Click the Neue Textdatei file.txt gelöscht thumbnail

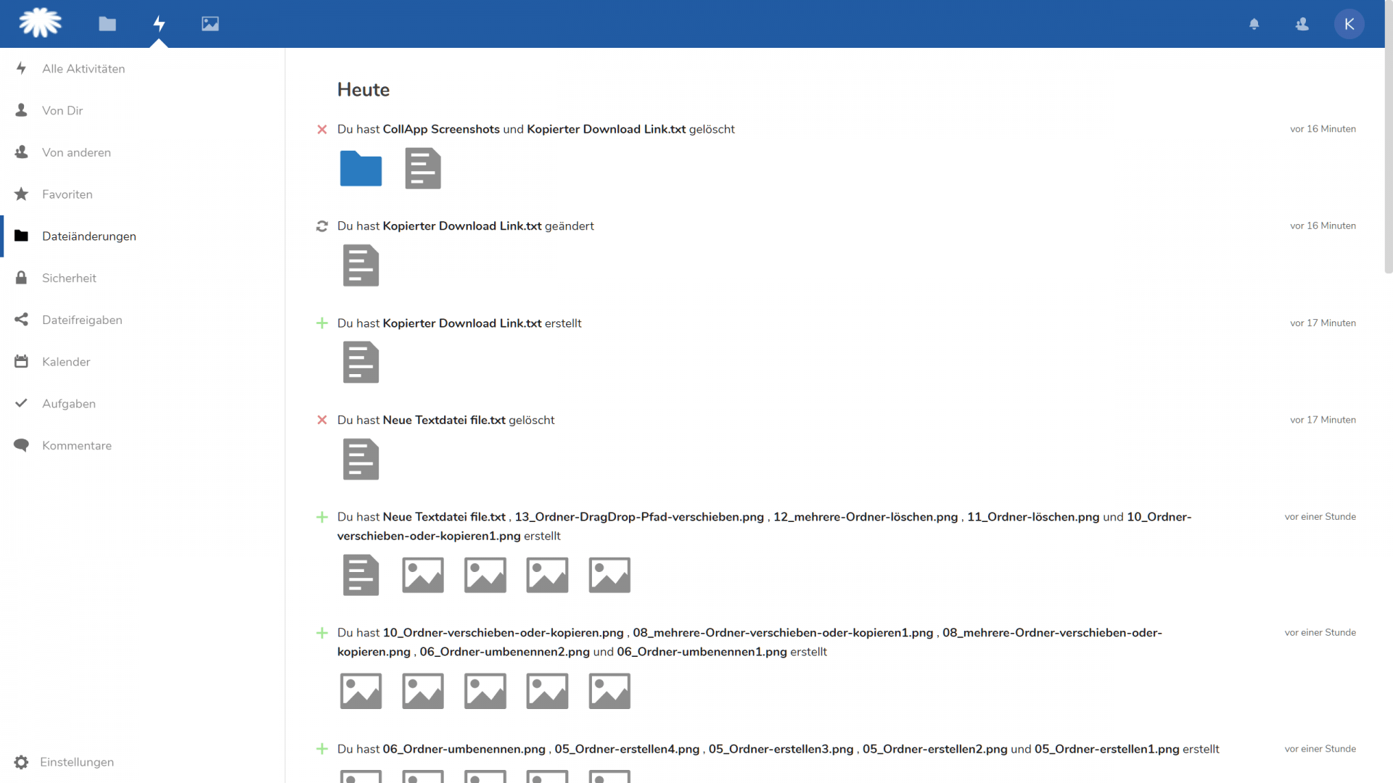(x=361, y=459)
